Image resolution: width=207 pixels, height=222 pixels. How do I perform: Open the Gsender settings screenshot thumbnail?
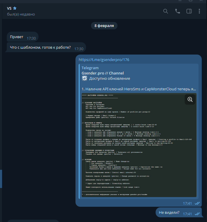139,145
